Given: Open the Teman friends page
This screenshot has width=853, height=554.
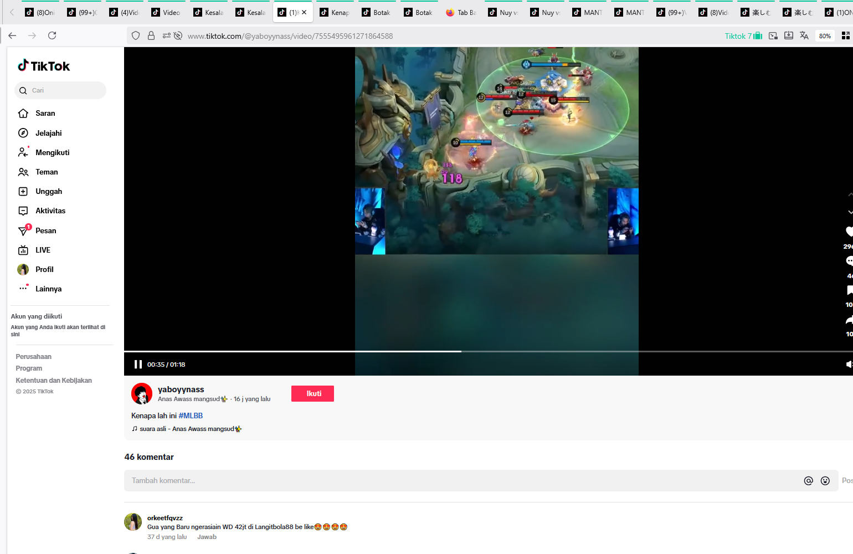Looking at the screenshot, I should point(38,172).
